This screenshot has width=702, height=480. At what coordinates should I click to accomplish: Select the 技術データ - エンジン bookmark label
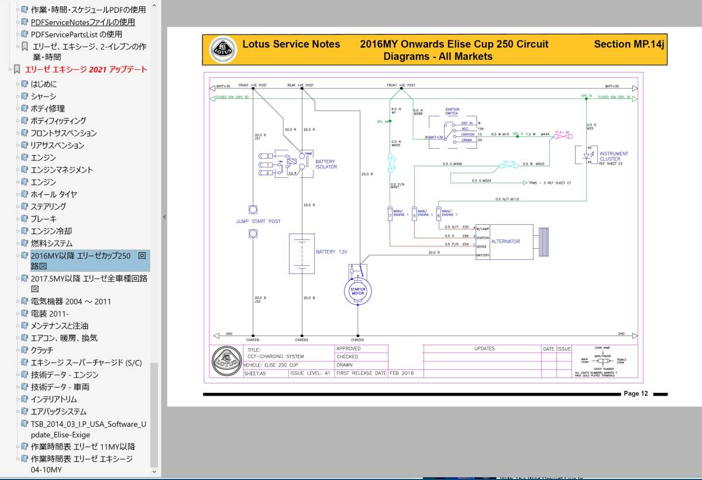coord(65,375)
